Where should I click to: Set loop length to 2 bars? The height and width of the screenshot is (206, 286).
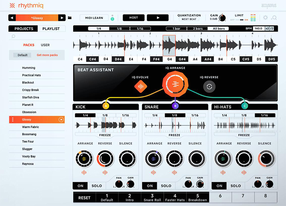tap(198, 28)
